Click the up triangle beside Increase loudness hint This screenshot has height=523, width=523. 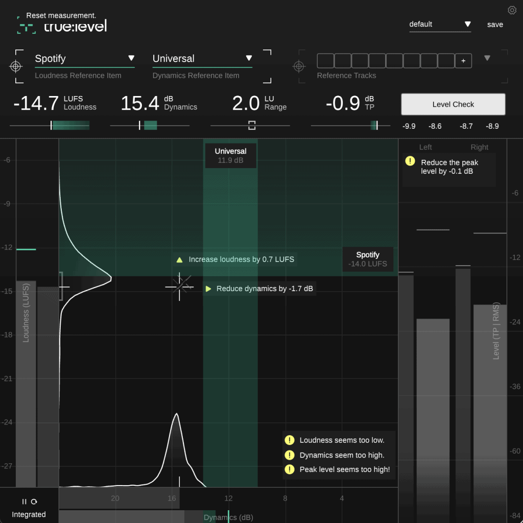(179, 260)
